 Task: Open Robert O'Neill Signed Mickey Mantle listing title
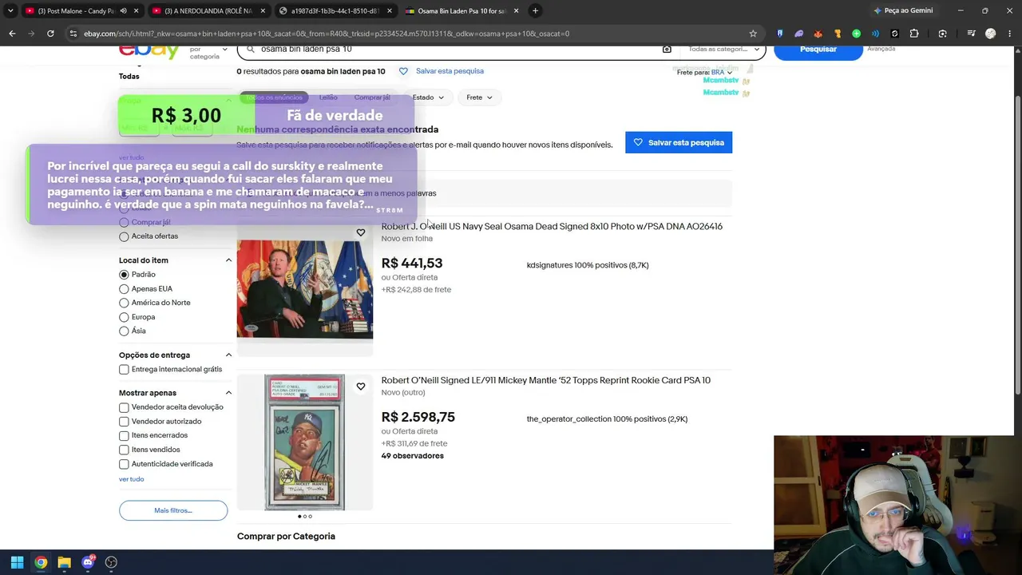click(546, 381)
